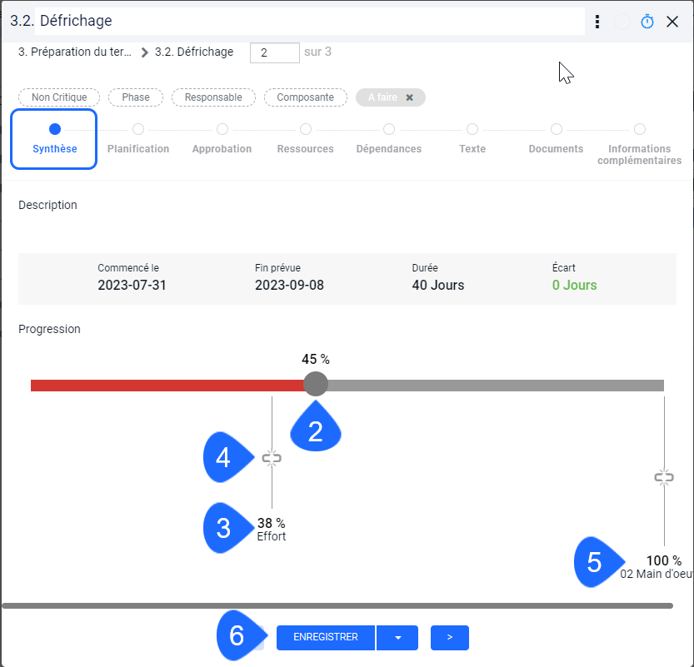The height and width of the screenshot is (667, 694).
Task: Click the 45 % progress label
Action: (x=316, y=359)
